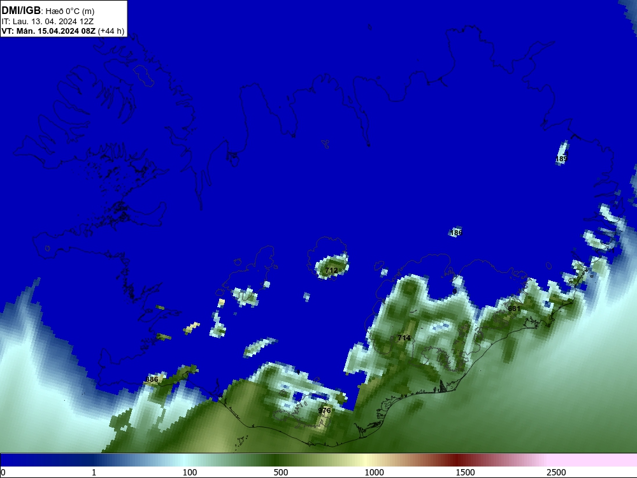Click the color scale at 2500
The width and height of the screenshot is (637, 478).
tap(556, 472)
